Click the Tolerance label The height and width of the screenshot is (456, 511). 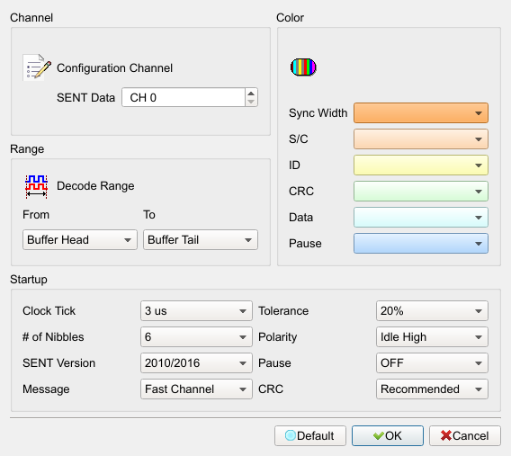click(x=283, y=310)
